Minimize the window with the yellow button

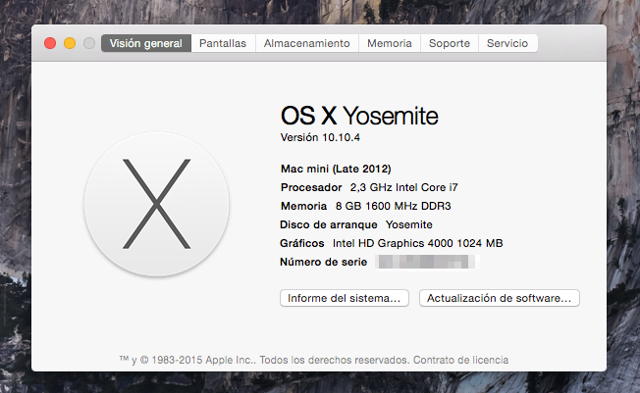[x=70, y=43]
